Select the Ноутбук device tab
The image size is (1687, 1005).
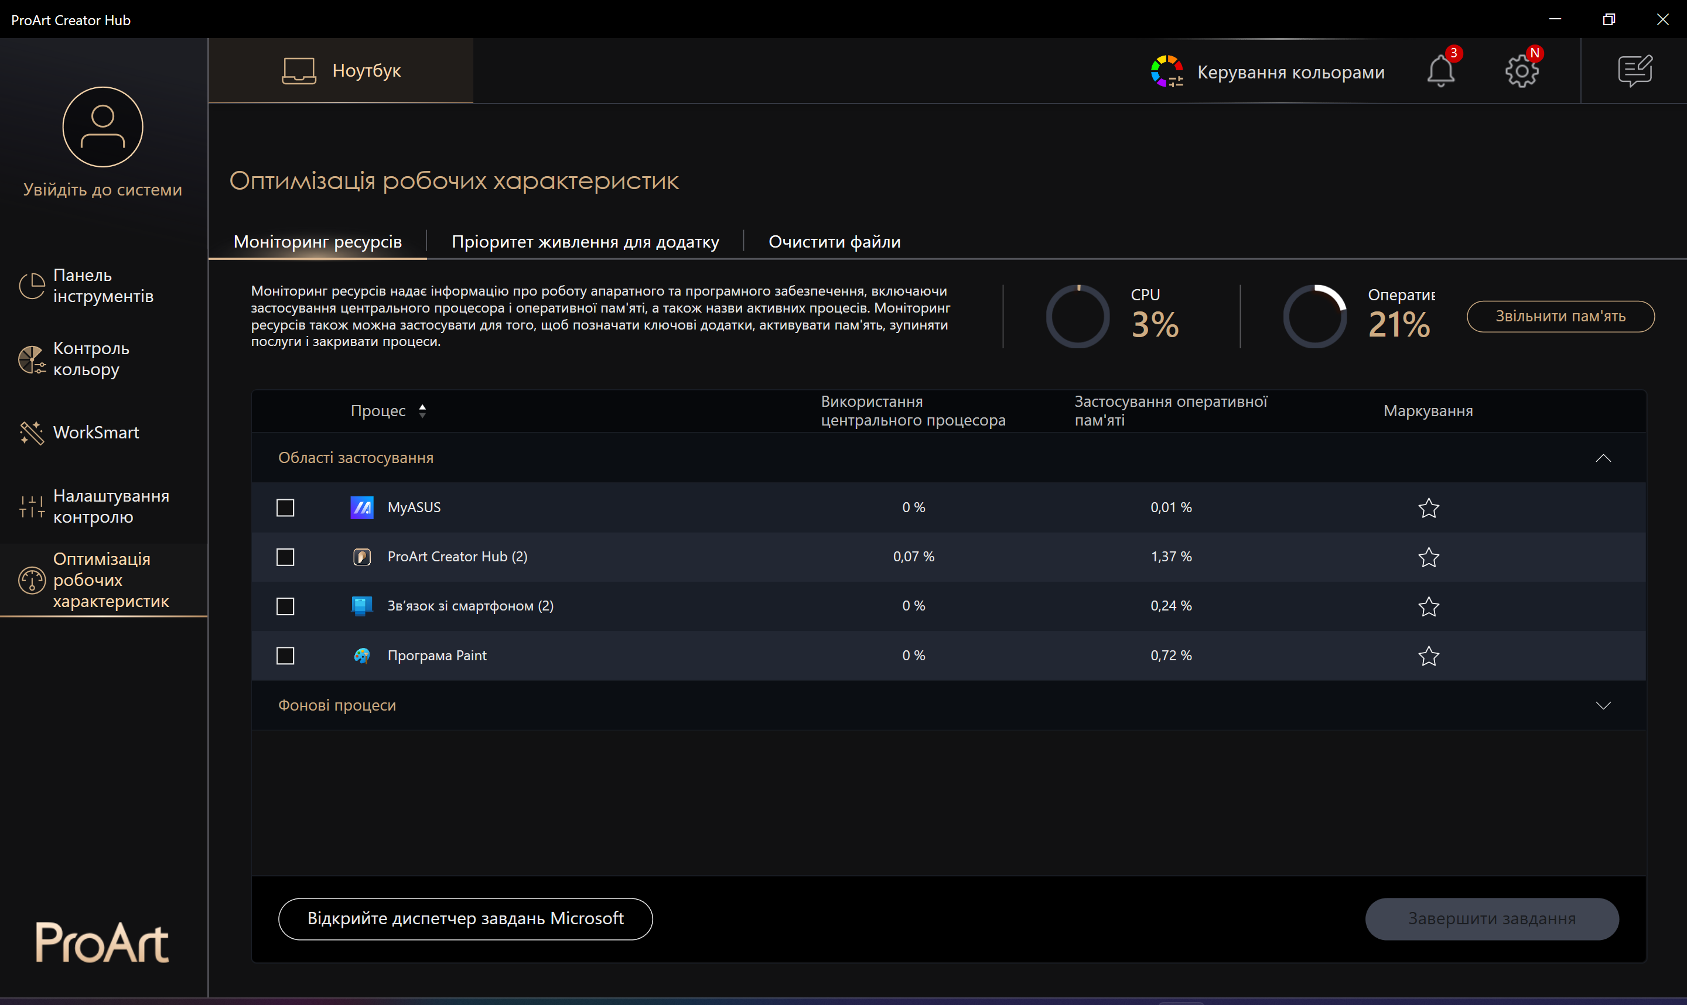coord(341,70)
